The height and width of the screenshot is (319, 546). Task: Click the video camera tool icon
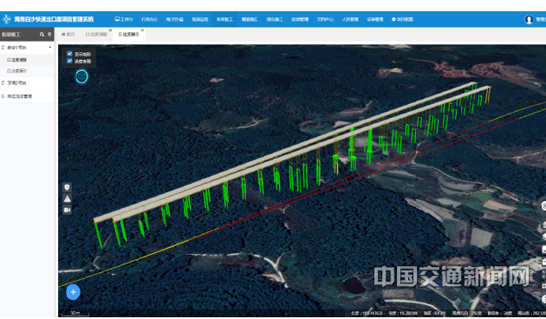pyautogui.click(x=68, y=210)
